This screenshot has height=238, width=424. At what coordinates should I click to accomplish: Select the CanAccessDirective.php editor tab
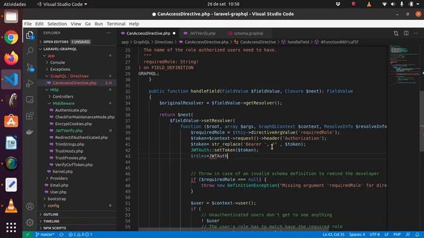pyautogui.click(x=148, y=33)
